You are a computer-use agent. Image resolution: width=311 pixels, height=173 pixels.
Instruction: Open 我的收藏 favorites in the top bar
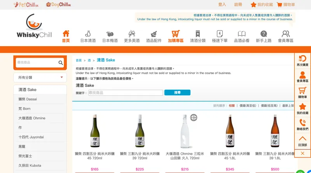(262, 5)
